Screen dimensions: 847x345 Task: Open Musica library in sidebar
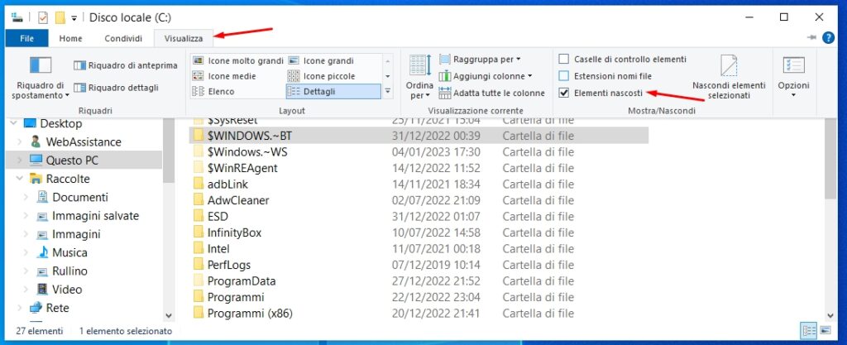[69, 252]
